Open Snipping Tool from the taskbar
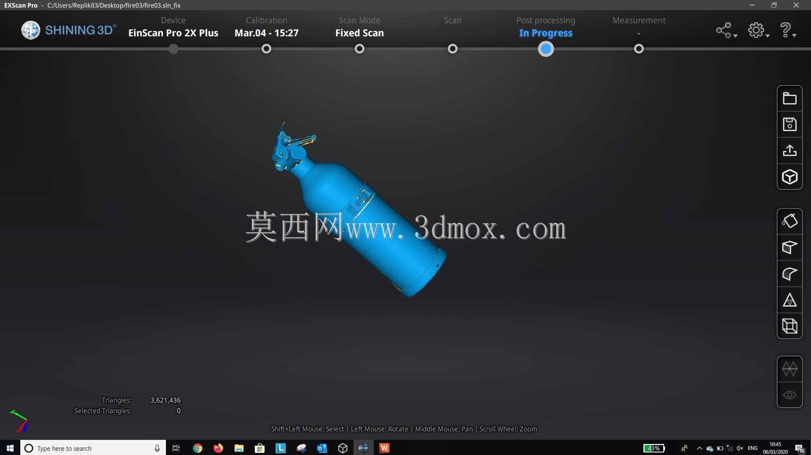Viewport: 811px width, 455px height. tap(301, 448)
